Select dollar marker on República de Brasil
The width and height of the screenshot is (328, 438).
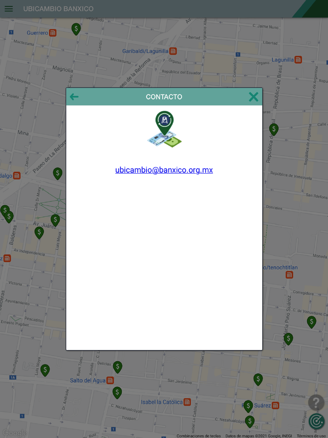[274, 129]
